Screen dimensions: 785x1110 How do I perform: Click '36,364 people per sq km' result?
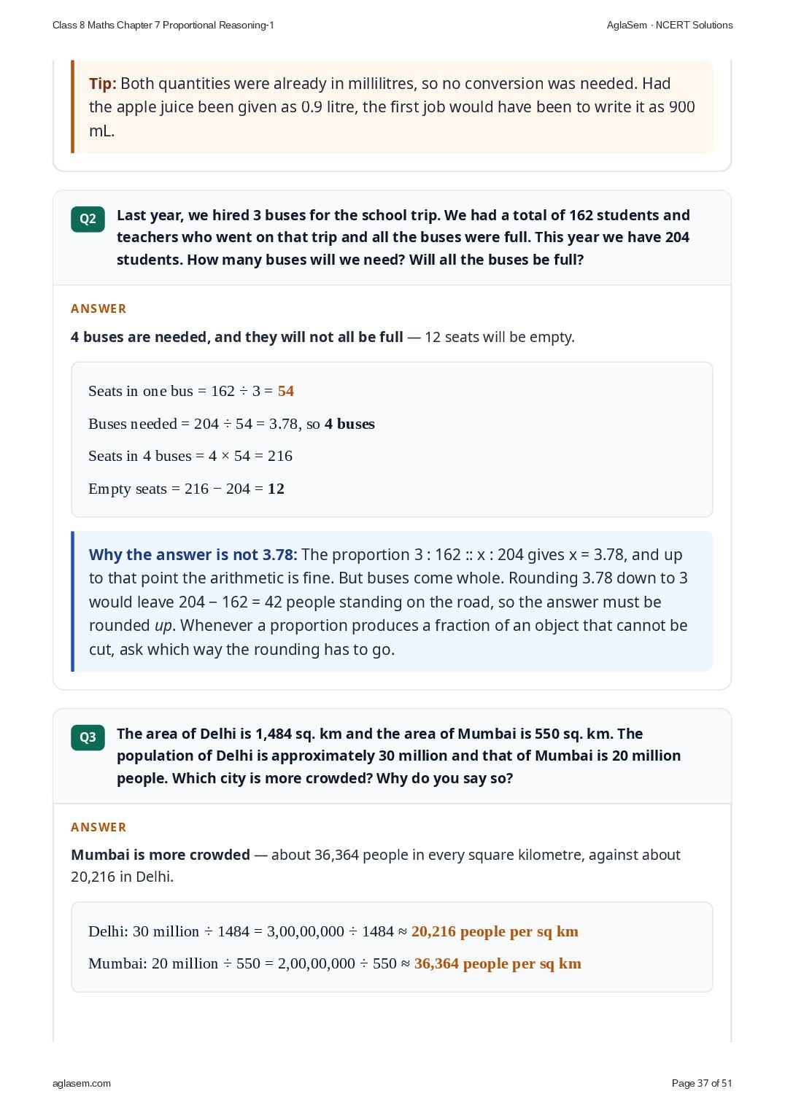tap(498, 963)
